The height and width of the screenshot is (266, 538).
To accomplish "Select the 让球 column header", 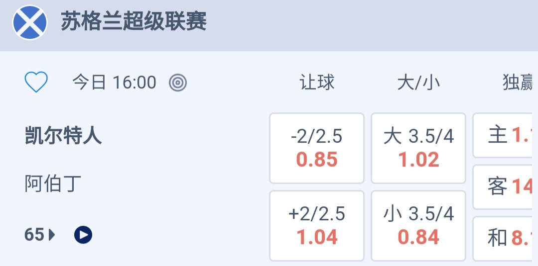I will (317, 83).
